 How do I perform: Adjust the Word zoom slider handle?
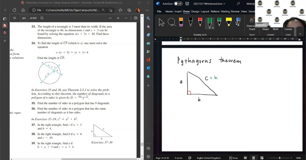pyautogui.click(x=280, y=158)
